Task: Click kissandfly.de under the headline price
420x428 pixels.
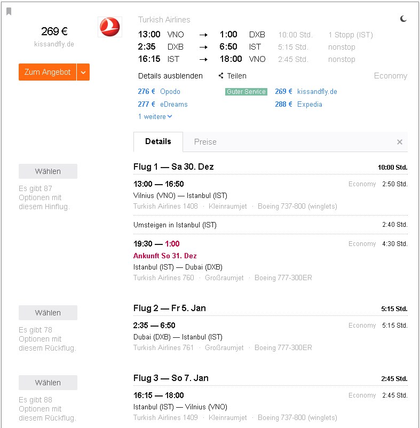Action: coord(54,44)
